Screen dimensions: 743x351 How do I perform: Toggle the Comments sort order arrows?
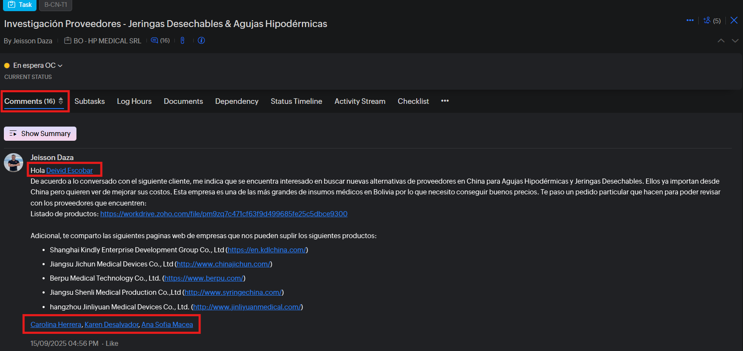click(61, 101)
